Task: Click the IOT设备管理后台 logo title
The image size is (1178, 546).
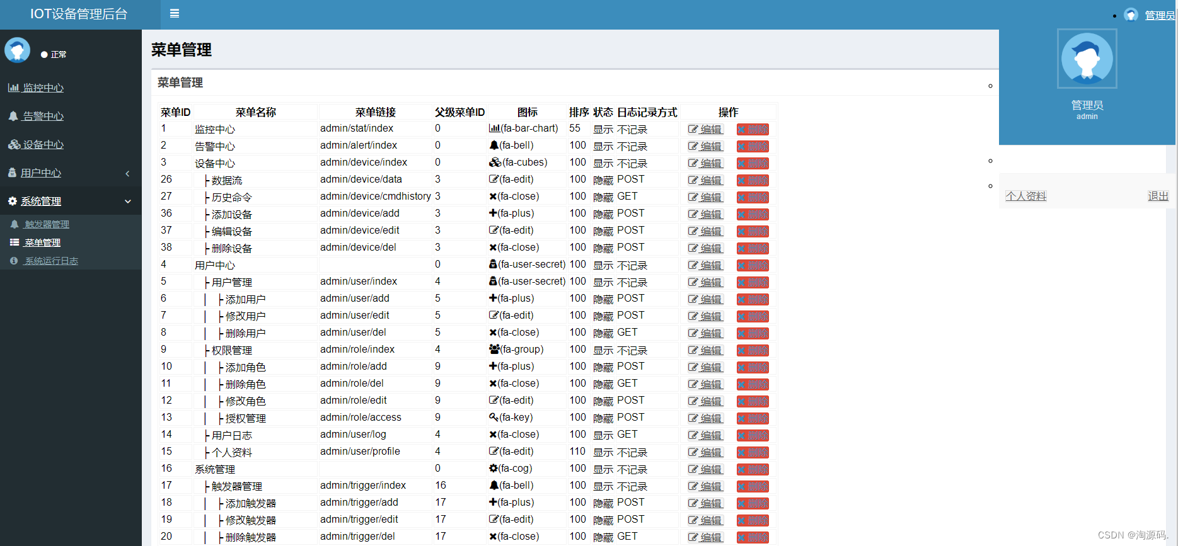Action: click(x=79, y=14)
